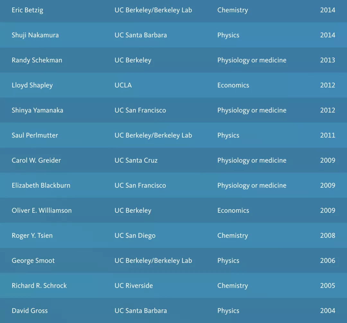Click the name Carol W. Greider

tap(36, 160)
